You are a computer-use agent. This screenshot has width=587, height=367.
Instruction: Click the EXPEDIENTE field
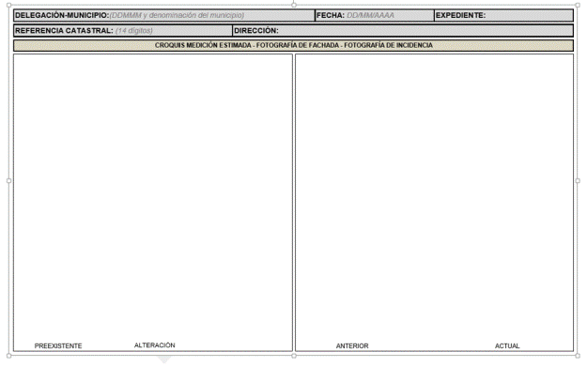pos(504,15)
